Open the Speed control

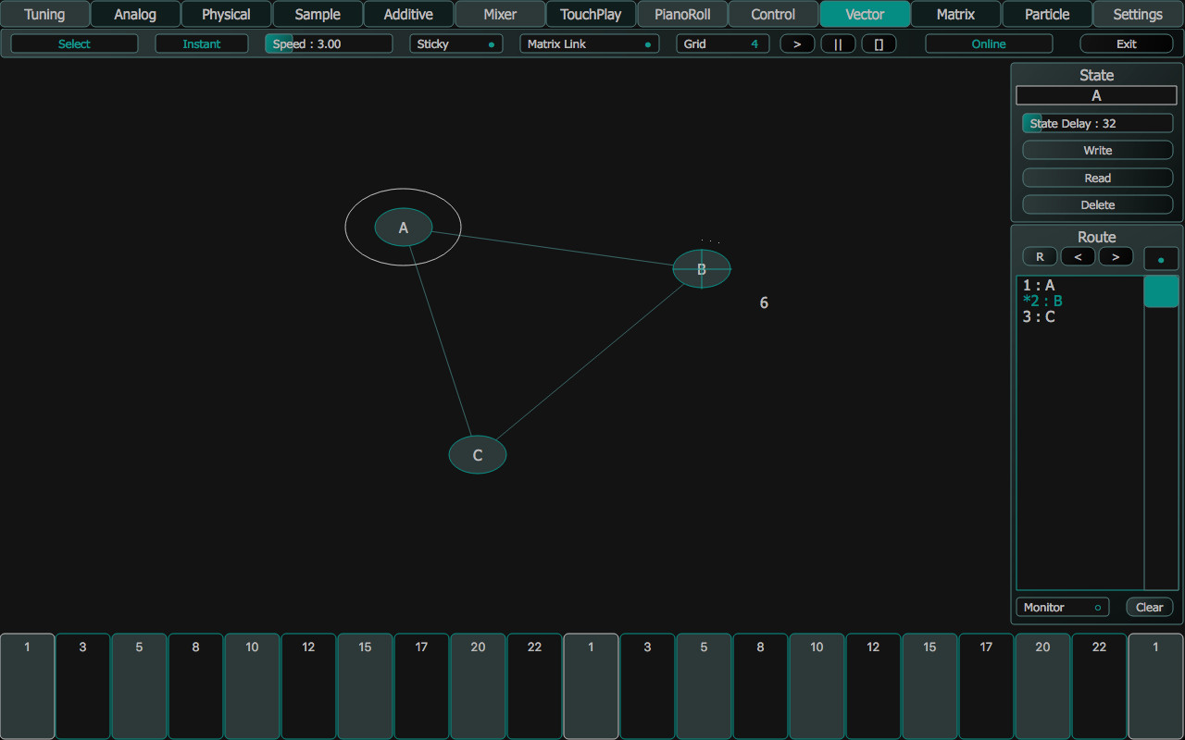[331, 43]
